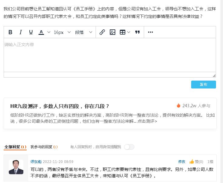Open font color dropdown arrow
This screenshot has height=183, width=223.
[x=49, y=32]
